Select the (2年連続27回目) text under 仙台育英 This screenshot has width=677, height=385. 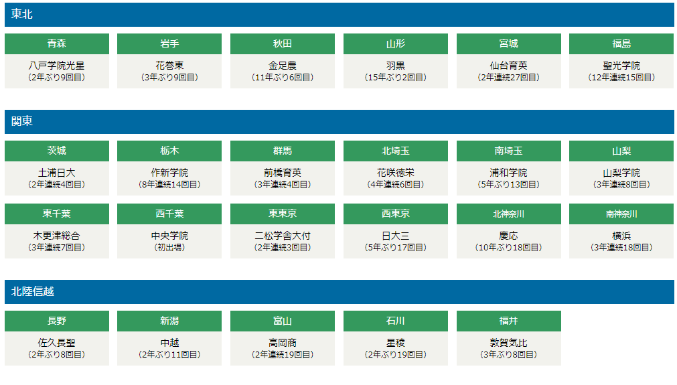pos(509,77)
